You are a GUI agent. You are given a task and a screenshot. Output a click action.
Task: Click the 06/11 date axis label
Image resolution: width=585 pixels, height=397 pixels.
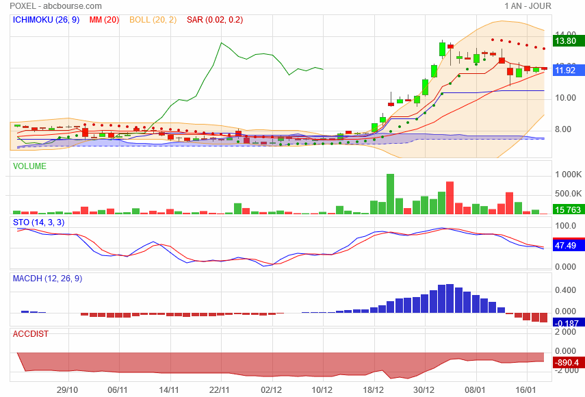[x=118, y=390]
